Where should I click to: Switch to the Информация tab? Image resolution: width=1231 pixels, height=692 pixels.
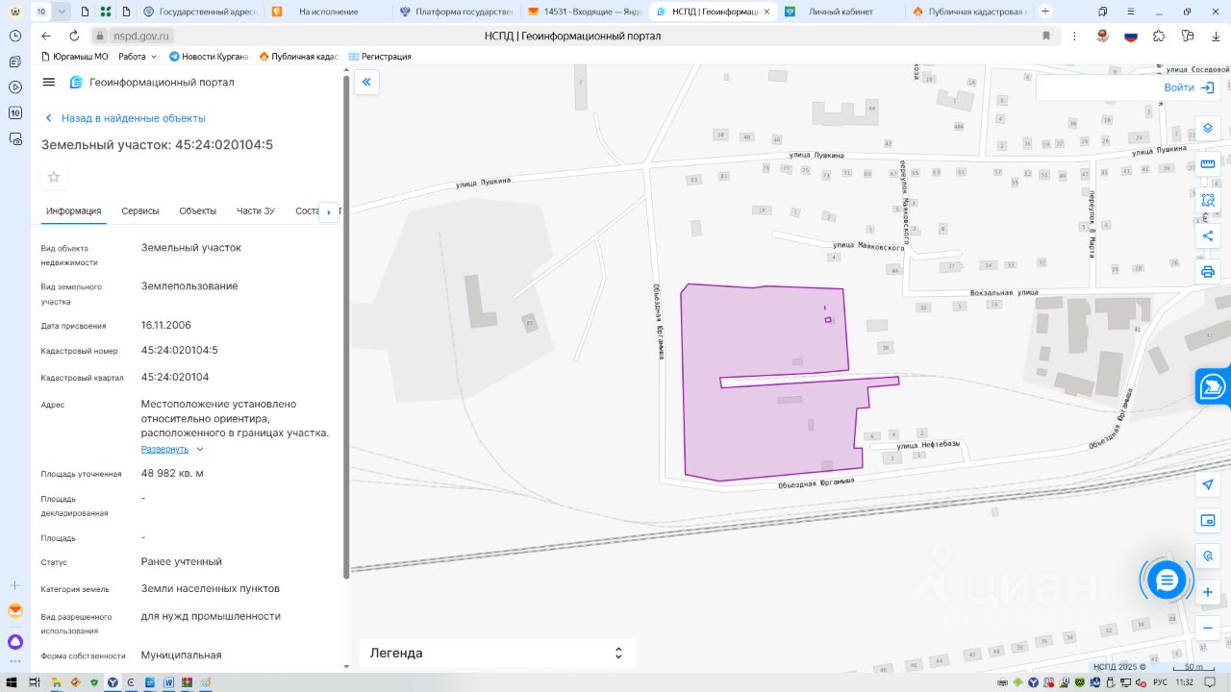click(x=73, y=211)
